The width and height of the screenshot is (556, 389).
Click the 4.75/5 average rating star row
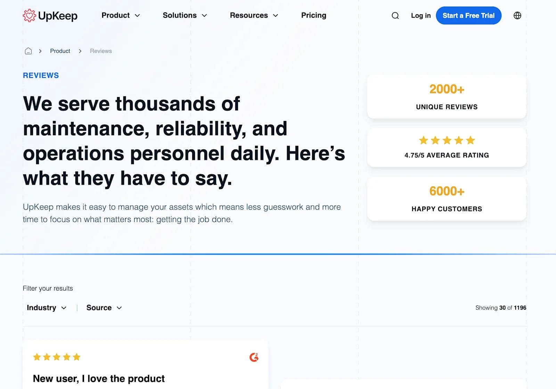(x=447, y=140)
